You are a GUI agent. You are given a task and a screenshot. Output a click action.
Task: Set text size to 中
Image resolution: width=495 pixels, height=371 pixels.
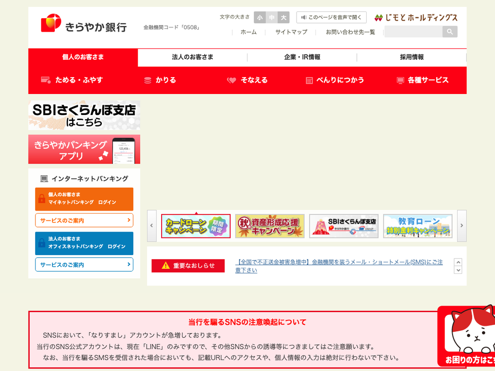pyautogui.click(x=271, y=17)
